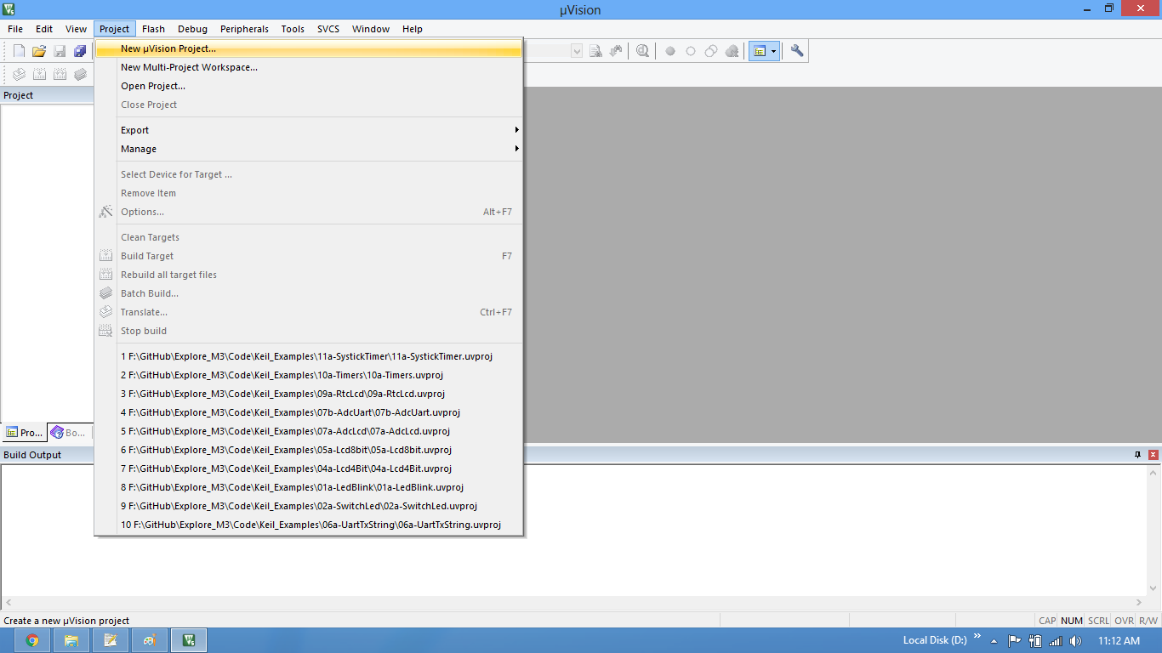
Task: Open the Flash menu
Action: (x=154, y=29)
